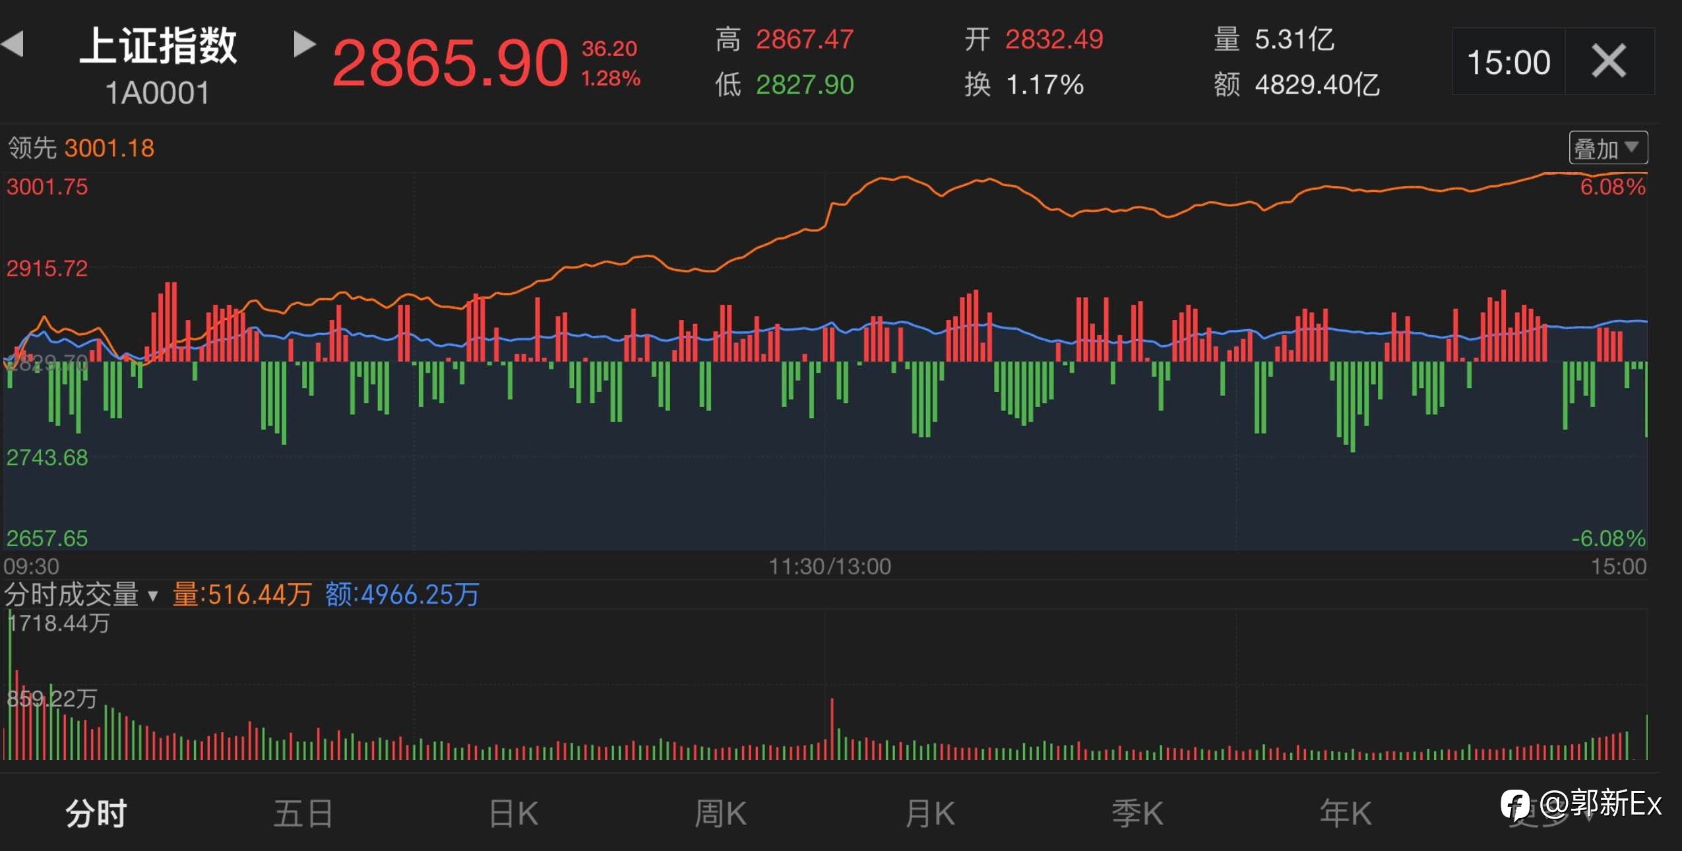Image resolution: width=1682 pixels, height=851 pixels.
Task: Click the 09:30 time axis label
Action: 31,566
